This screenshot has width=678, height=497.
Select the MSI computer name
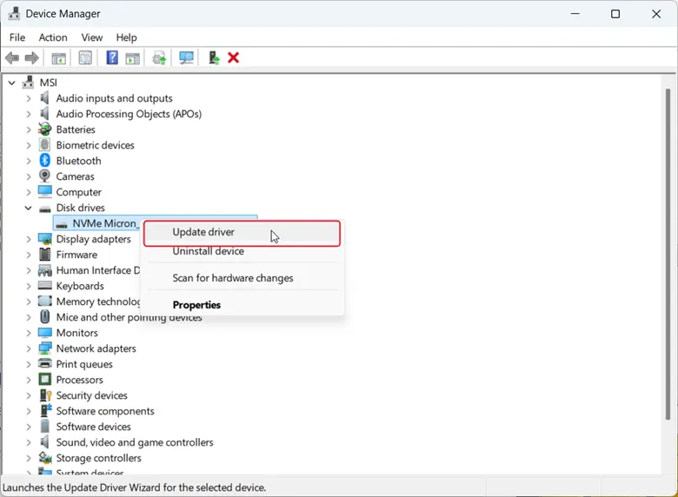(x=49, y=83)
